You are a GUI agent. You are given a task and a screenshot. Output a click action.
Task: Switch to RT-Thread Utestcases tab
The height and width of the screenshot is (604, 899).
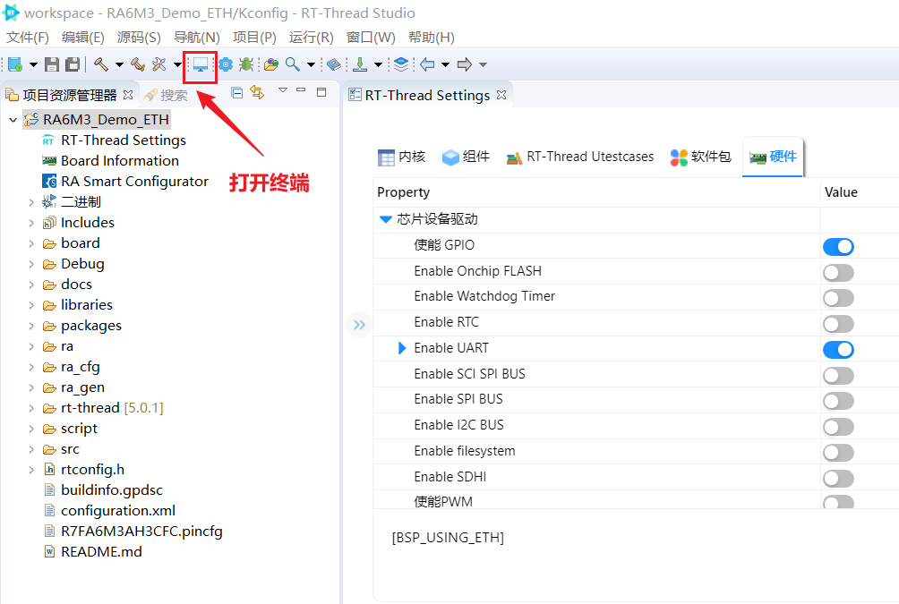tap(579, 157)
